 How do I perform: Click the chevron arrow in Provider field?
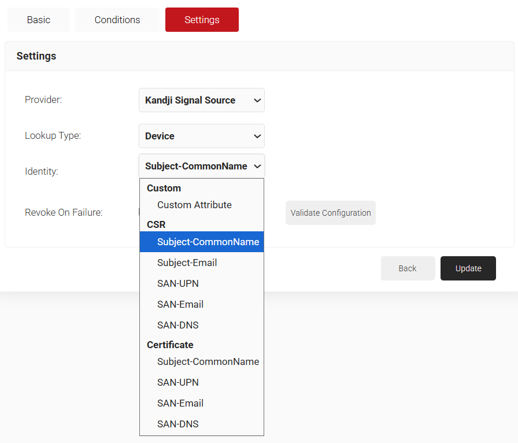click(257, 100)
